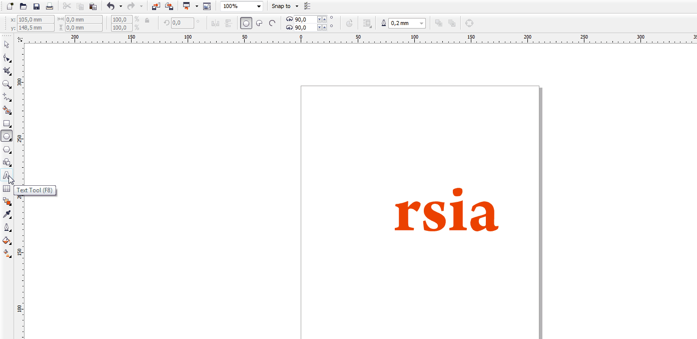Select the Fill bucket tool
Screen dimensions: 697x339
pyautogui.click(x=7, y=240)
